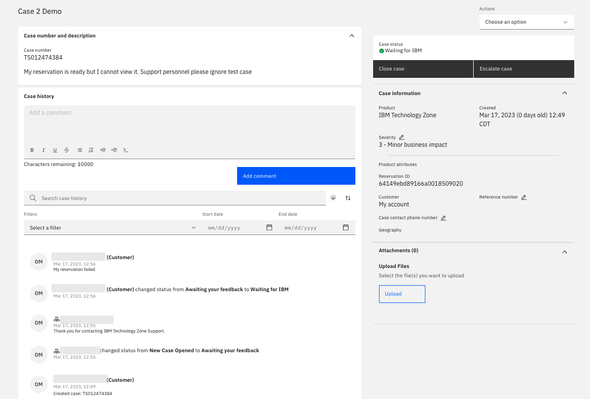Viewport: 590px width, 399px height.
Task: Click the search magnifier icon in case history
Action: pyautogui.click(x=33, y=198)
